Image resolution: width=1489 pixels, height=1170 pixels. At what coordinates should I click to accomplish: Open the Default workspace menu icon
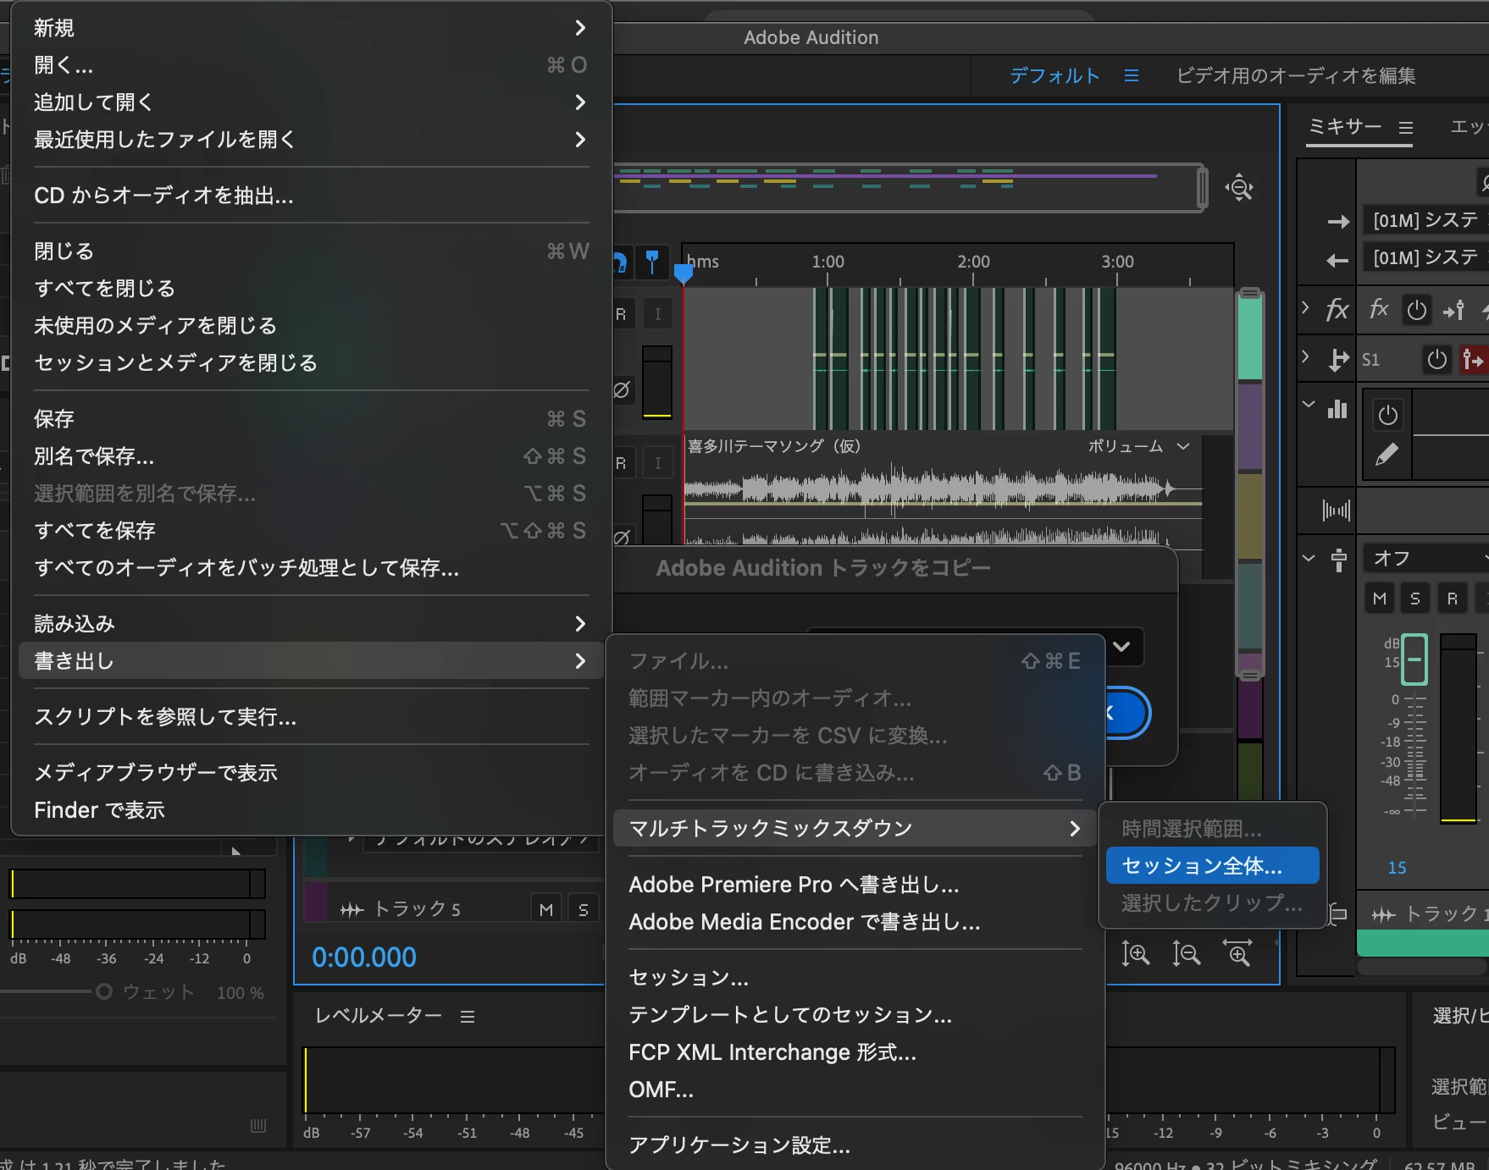1132,76
